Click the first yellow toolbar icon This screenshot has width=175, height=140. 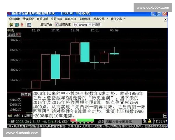(11, 25)
